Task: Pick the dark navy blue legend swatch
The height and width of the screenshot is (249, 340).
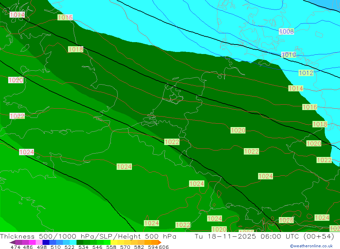Action: point(46,242)
